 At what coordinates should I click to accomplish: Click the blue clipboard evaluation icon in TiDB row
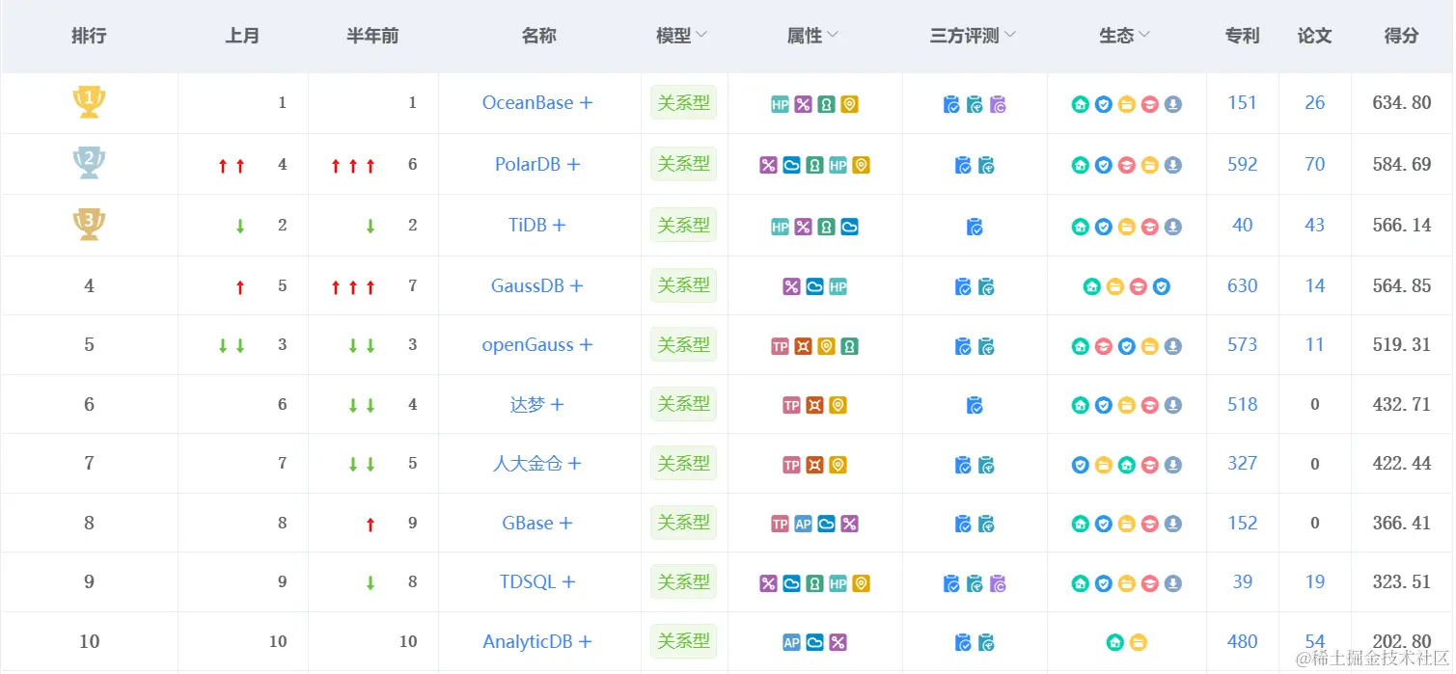coord(975,227)
